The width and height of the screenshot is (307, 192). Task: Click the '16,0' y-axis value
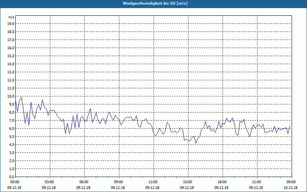pyautogui.click(x=11, y=48)
